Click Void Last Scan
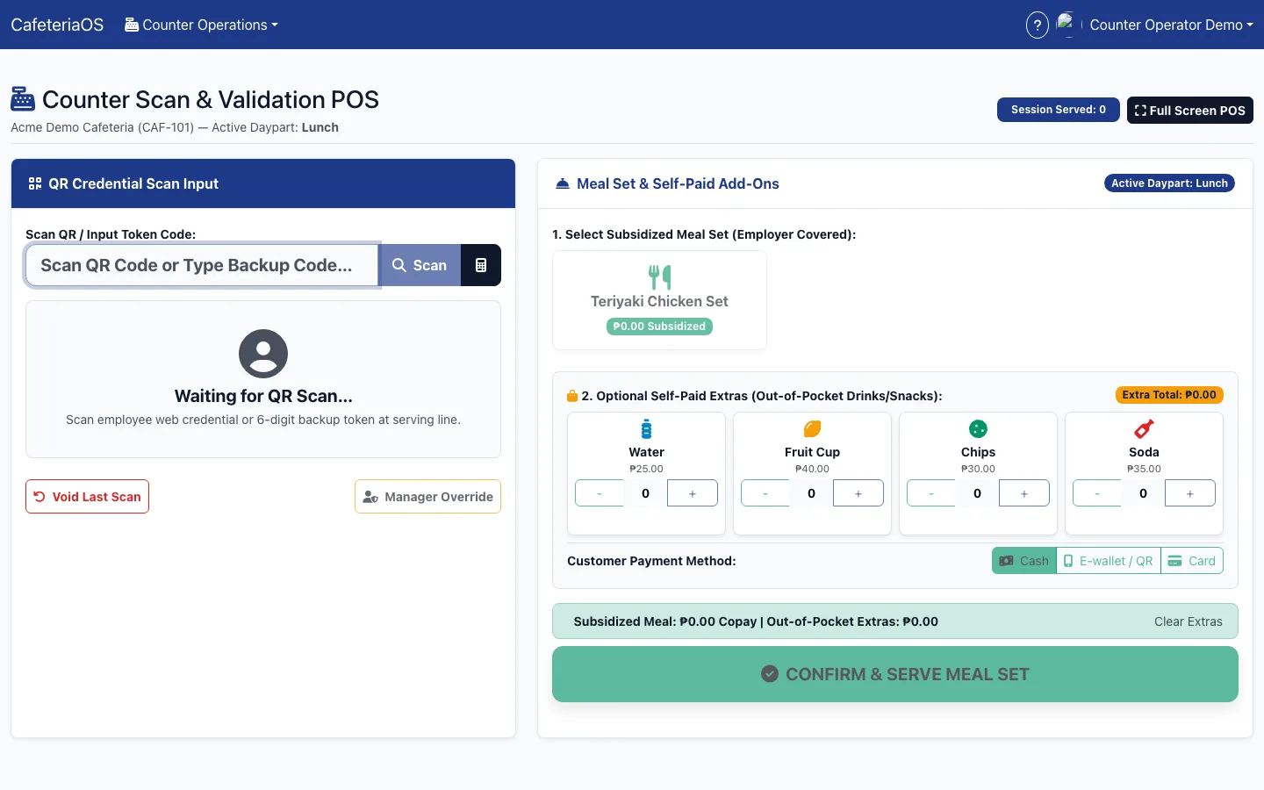Viewport: 1264px width, 790px height. tap(87, 497)
